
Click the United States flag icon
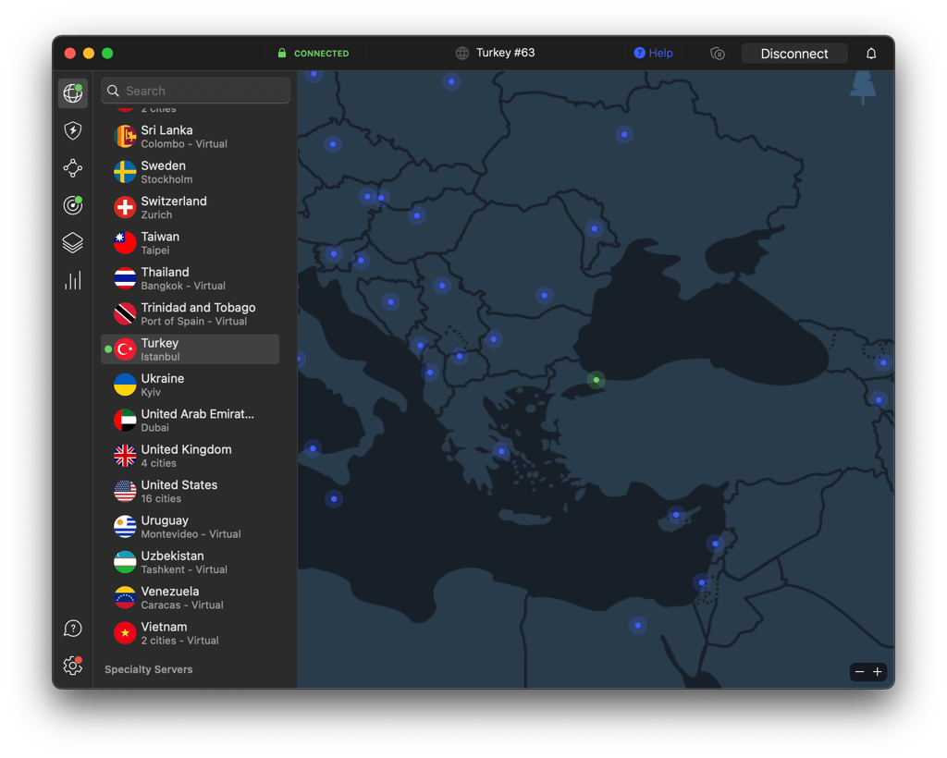tap(125, 491)
